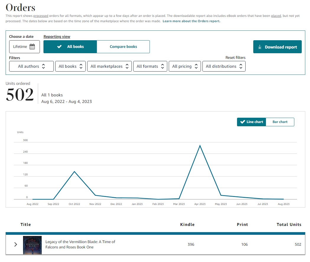Open the Reporting view help link
The image size is (310, 262).
point(57,37)
